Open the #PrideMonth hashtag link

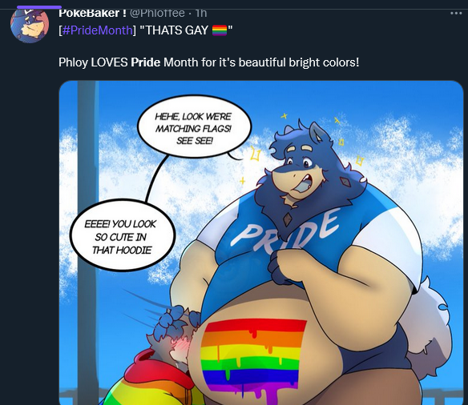point(97,30)
